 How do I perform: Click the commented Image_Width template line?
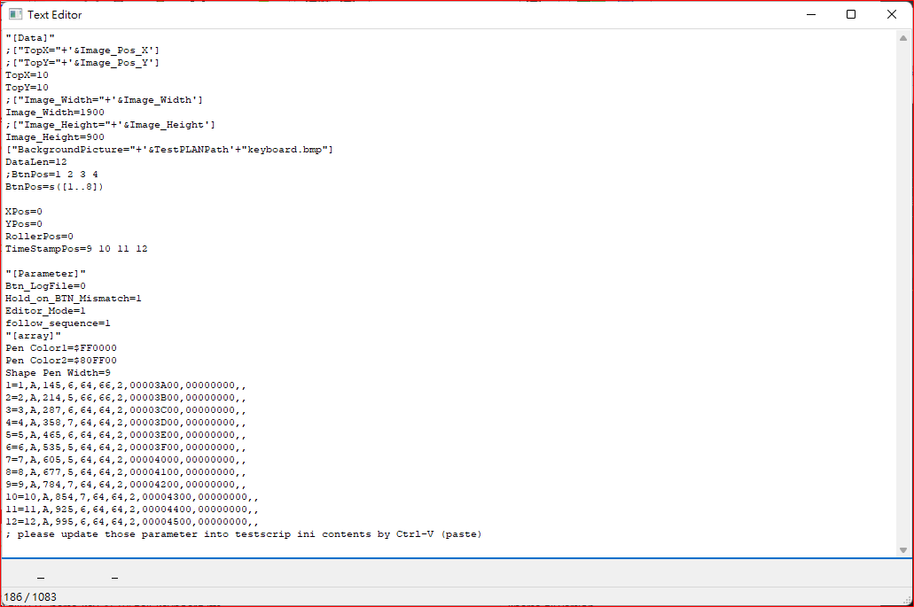pos(105,100)
